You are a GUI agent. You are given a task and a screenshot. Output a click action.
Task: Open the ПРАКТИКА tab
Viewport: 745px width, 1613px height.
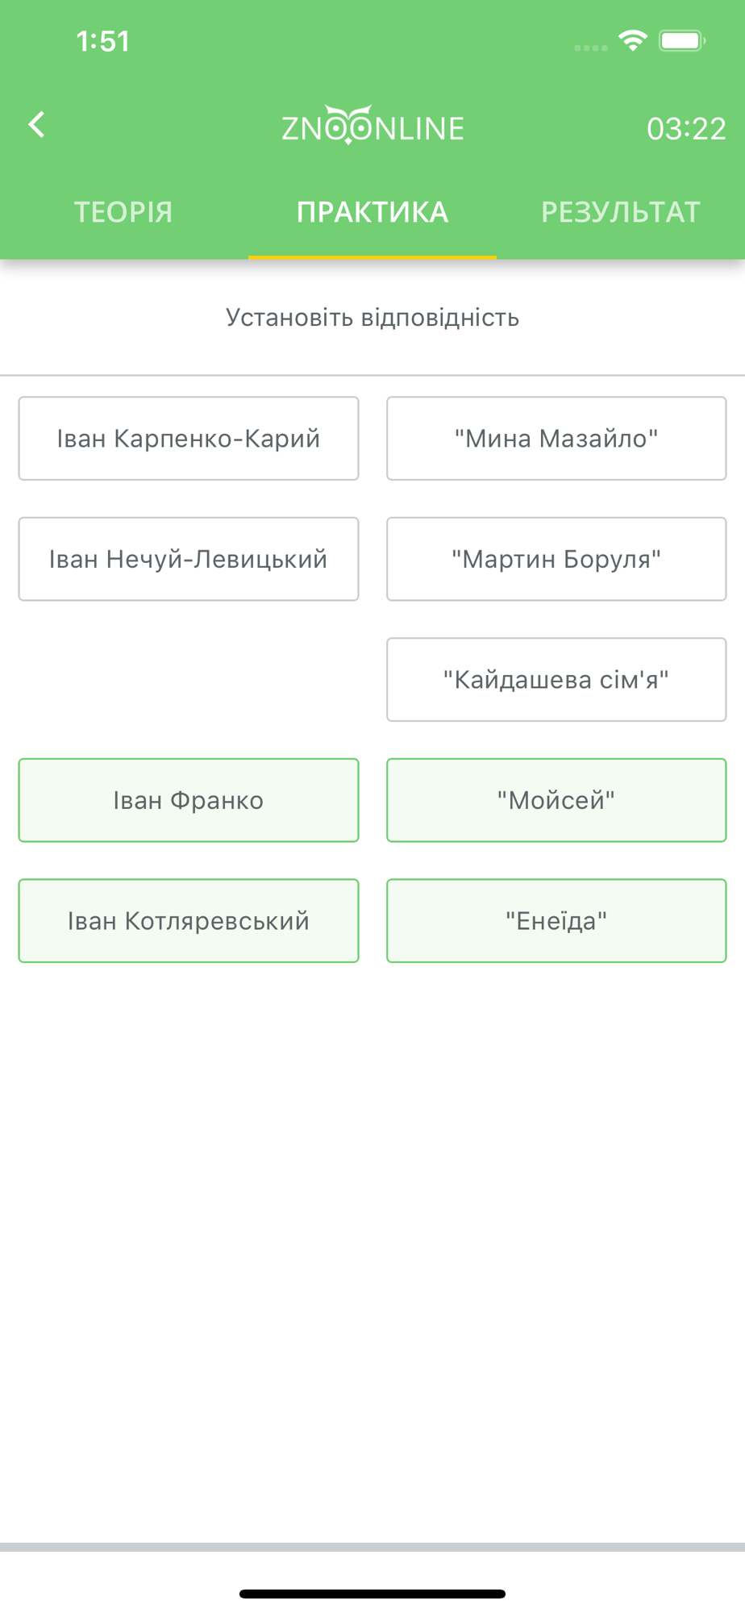372,212
